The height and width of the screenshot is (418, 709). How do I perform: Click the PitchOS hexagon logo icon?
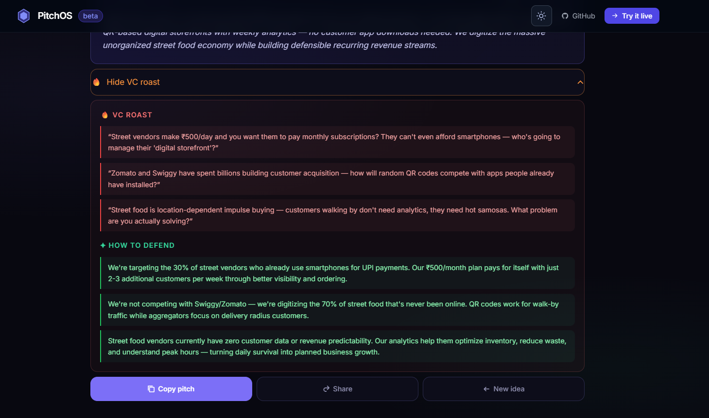pos(24,16)
